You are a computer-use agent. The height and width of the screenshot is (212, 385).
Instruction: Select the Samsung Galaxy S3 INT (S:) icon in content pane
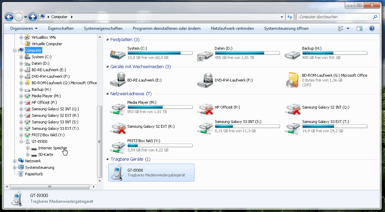(205, 128)
